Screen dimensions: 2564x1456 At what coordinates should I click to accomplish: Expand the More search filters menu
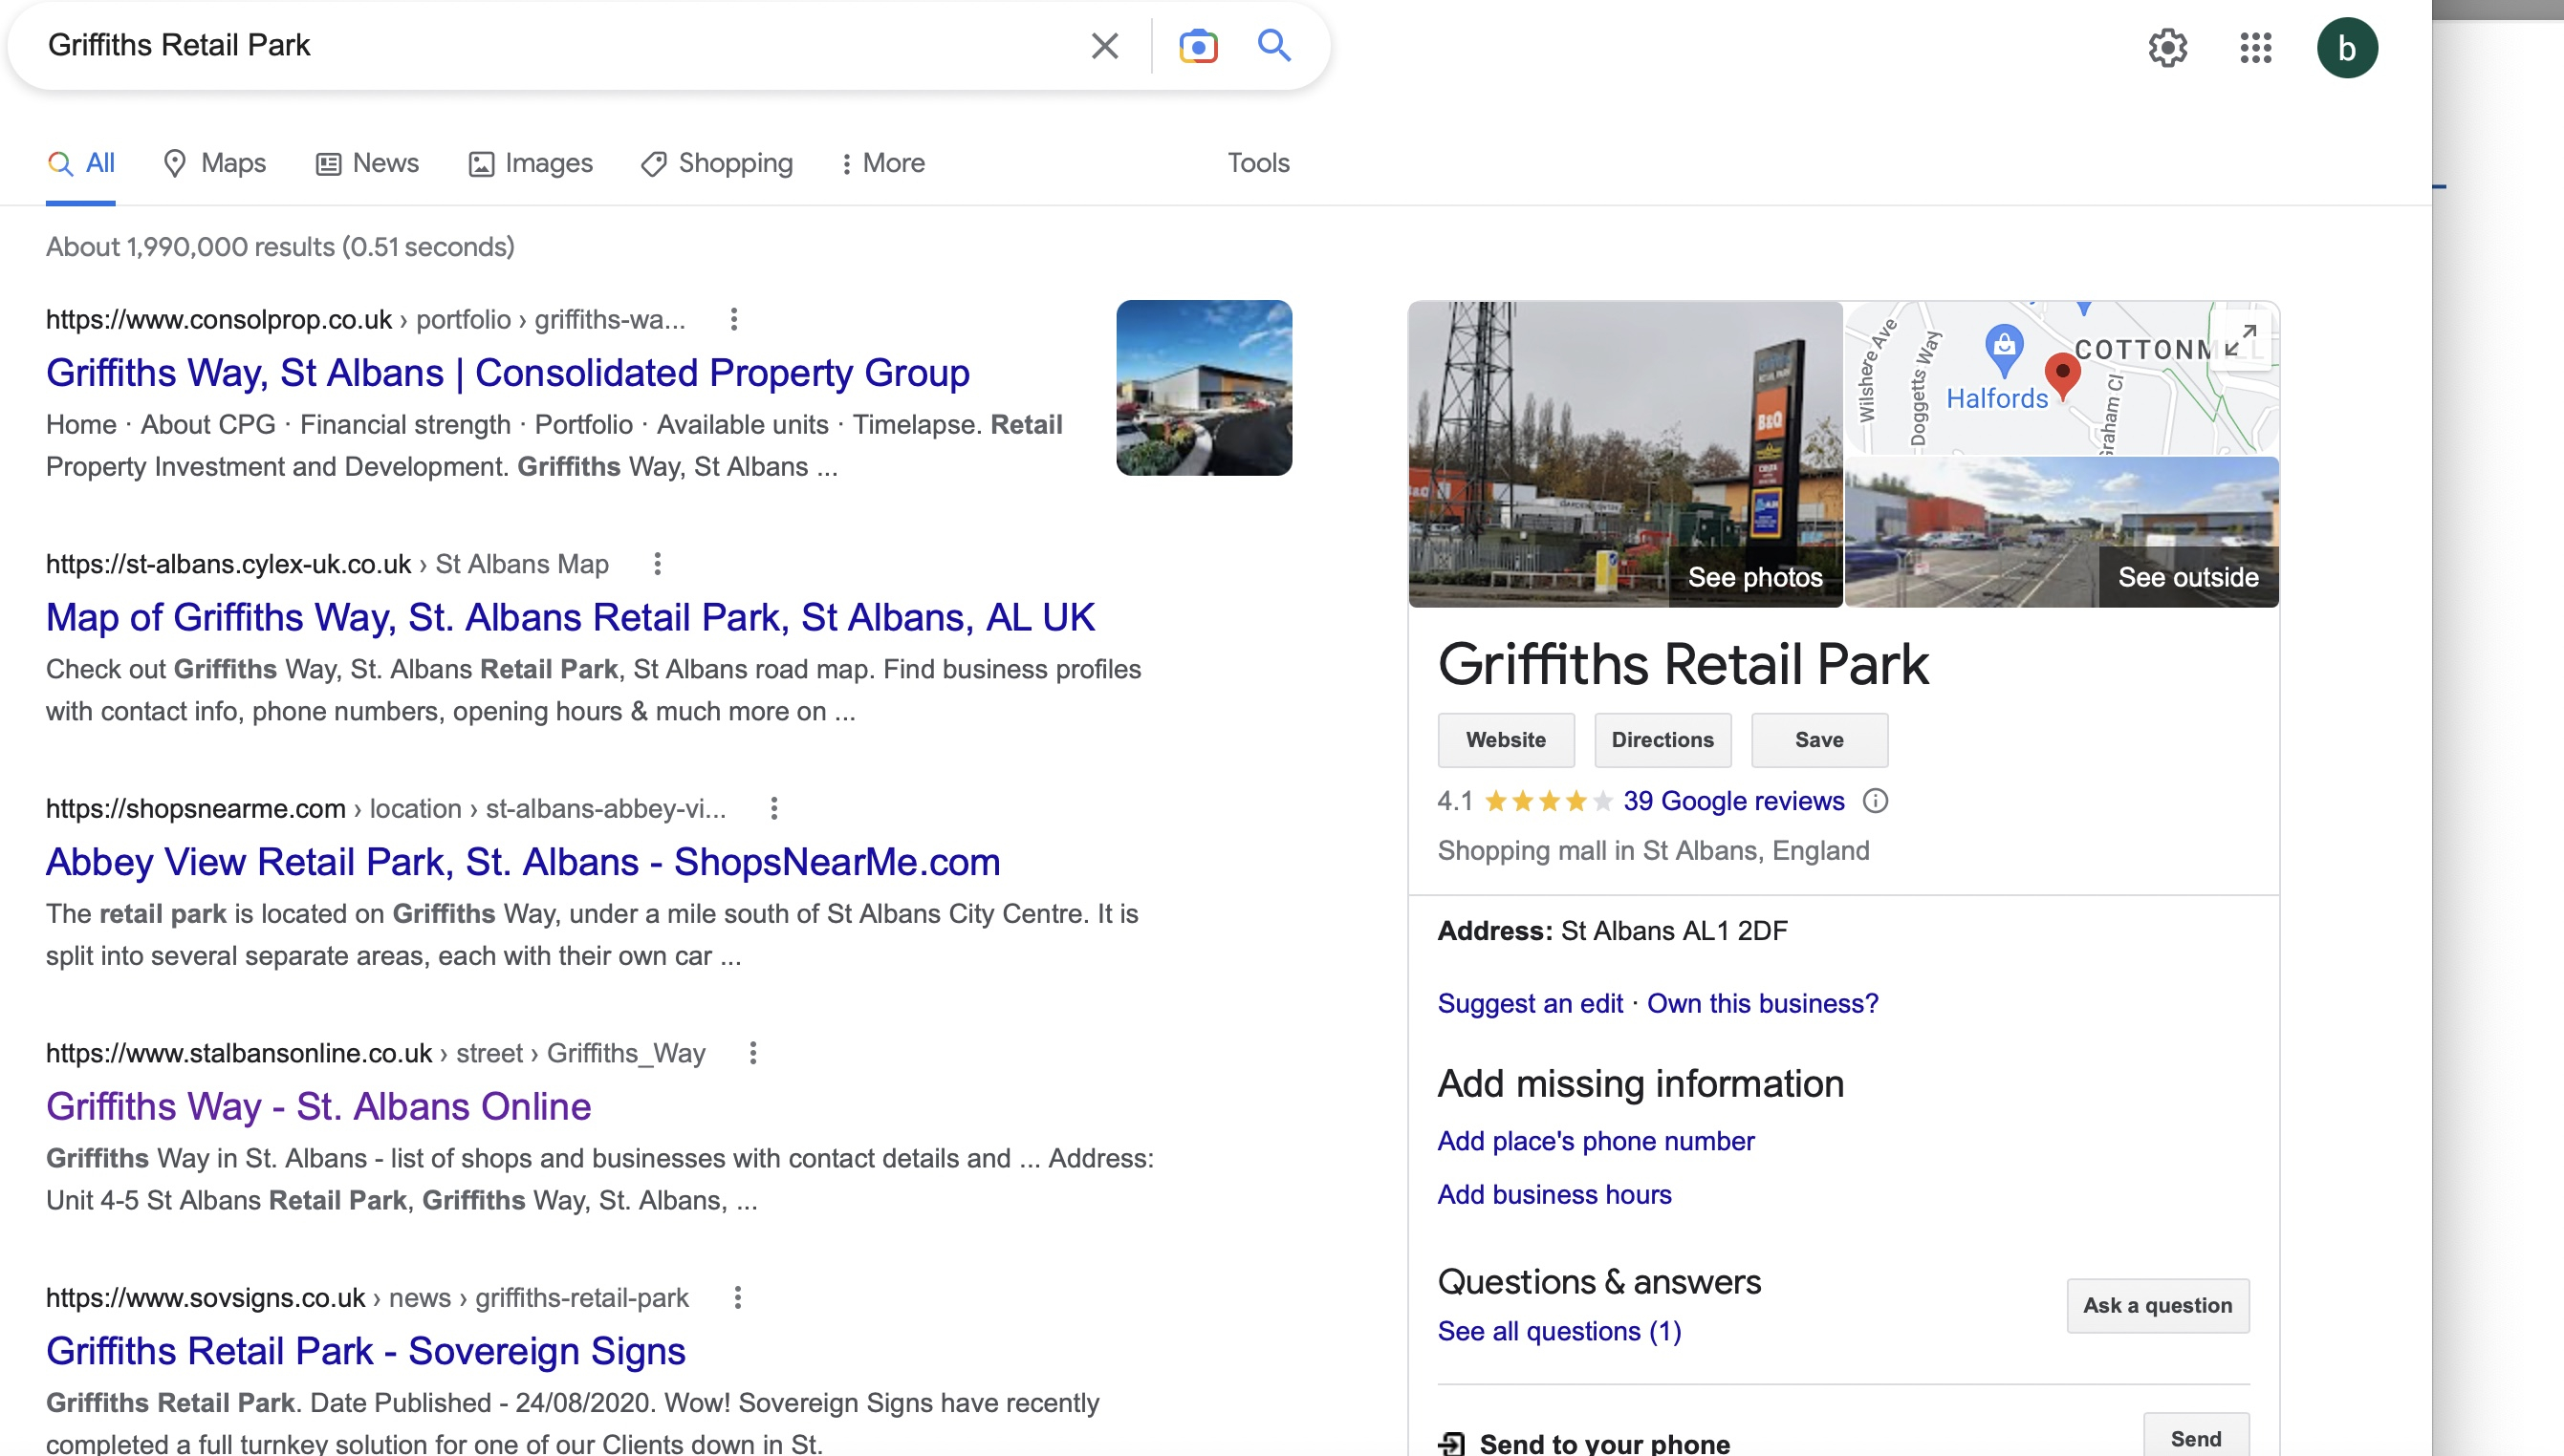882,163
